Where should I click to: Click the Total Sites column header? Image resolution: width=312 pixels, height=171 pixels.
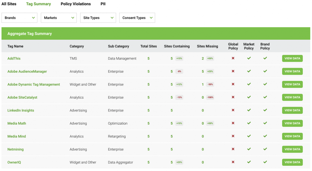[148, 46]
